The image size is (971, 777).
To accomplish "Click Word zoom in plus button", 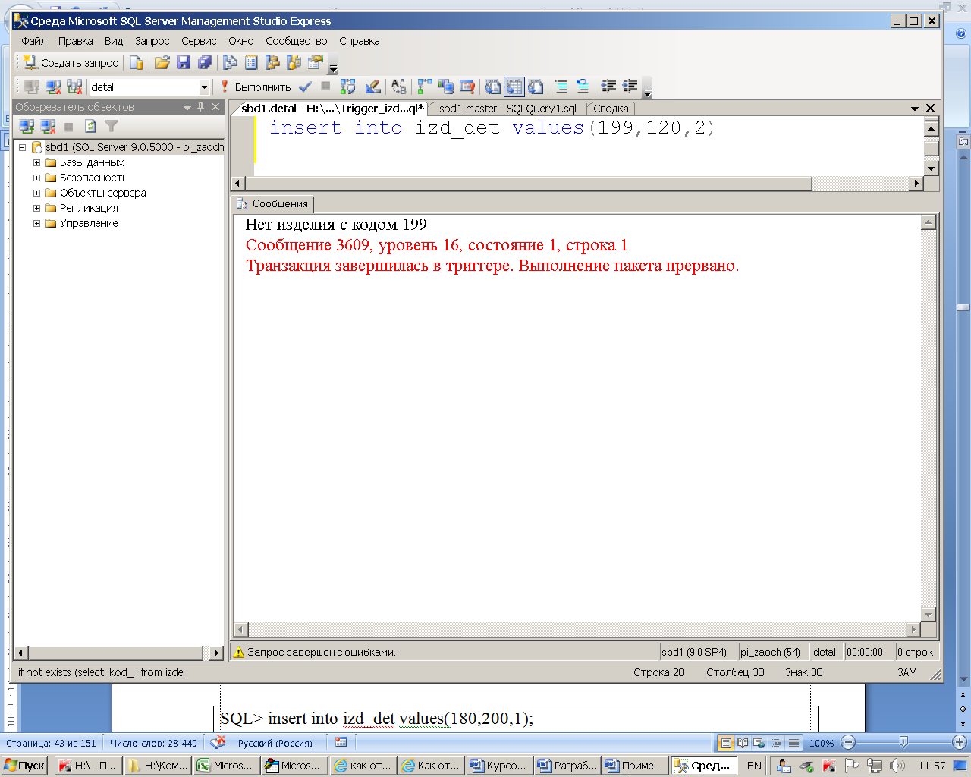I will click(960, 743).
